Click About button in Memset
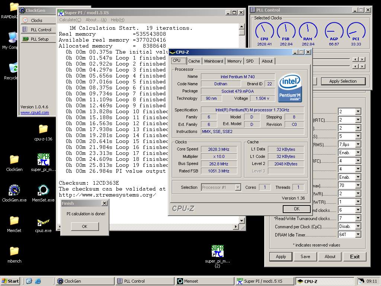This screenshot has width=381, height=286. [330, 257]
